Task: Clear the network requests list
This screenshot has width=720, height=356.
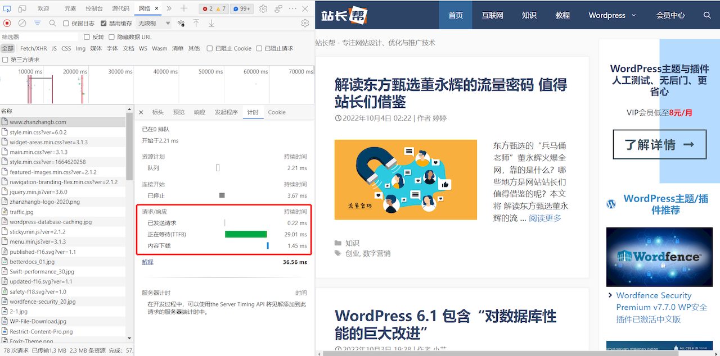Action: tap(21, 23)
